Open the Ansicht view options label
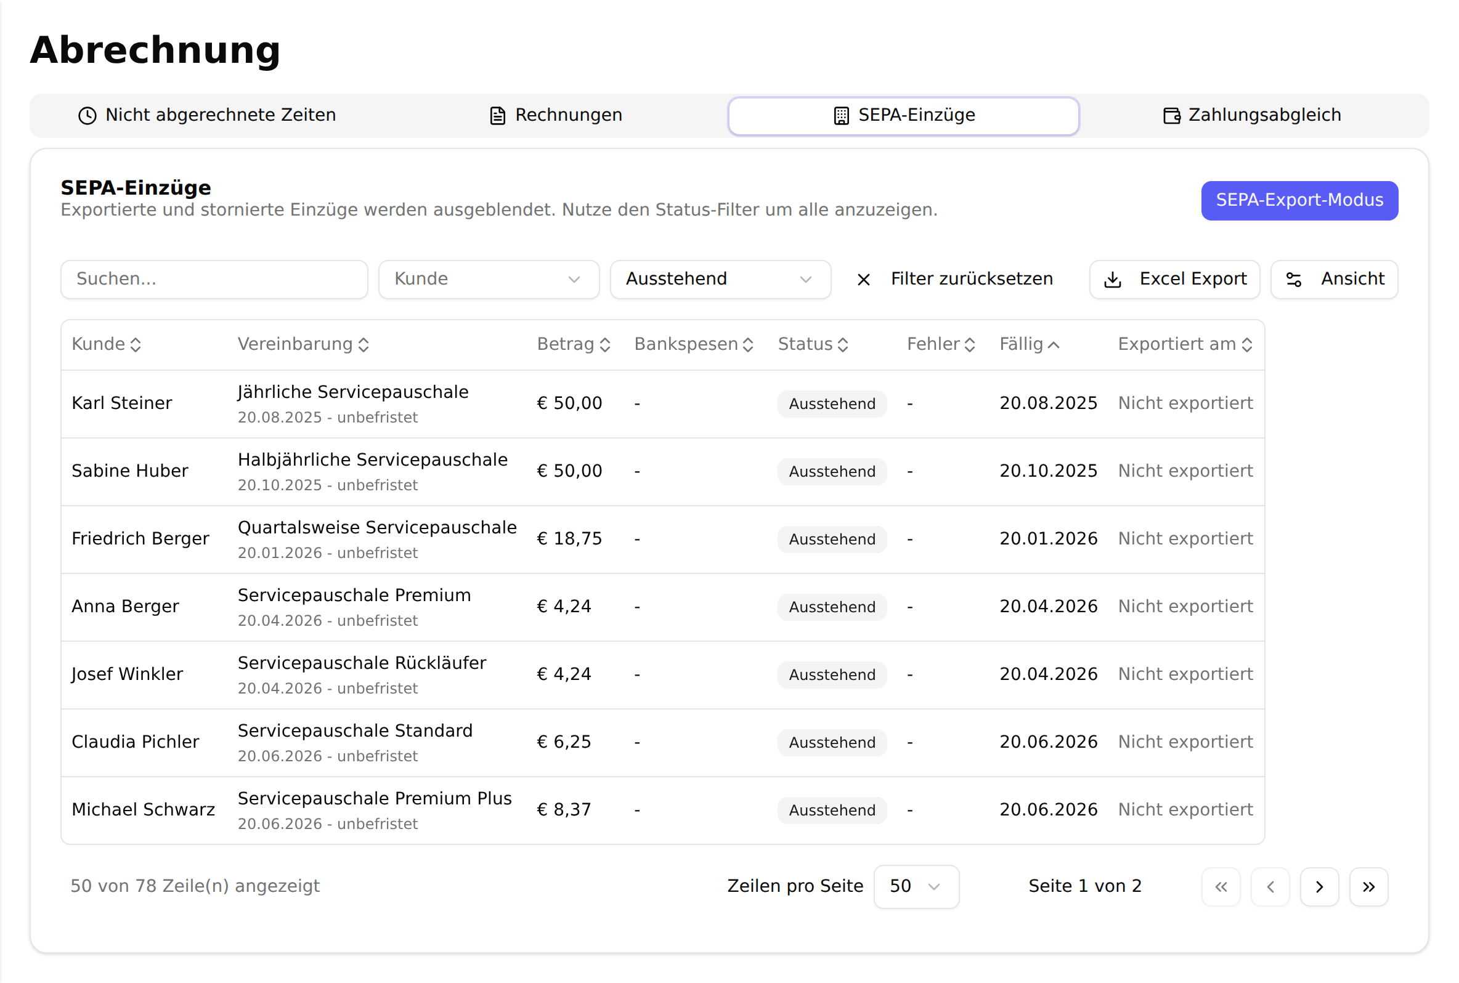The image size is (1459, 983). click(1352, 279)
